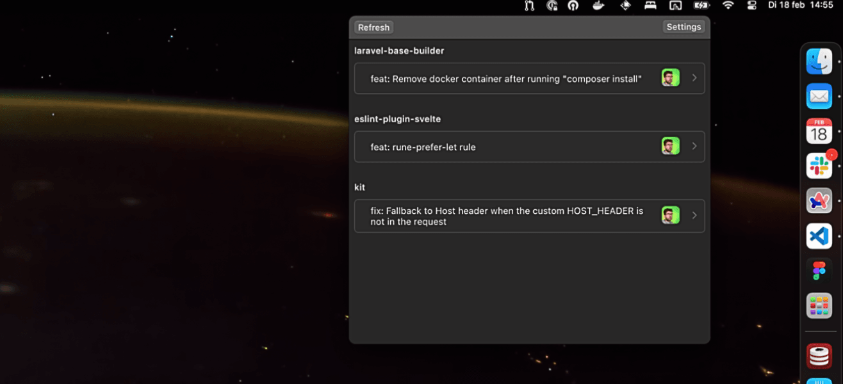The height and width of the screenshot is (384, 843).
Task: Expand chevron on laravel-base-builder pull request
Action: (694, 78)
